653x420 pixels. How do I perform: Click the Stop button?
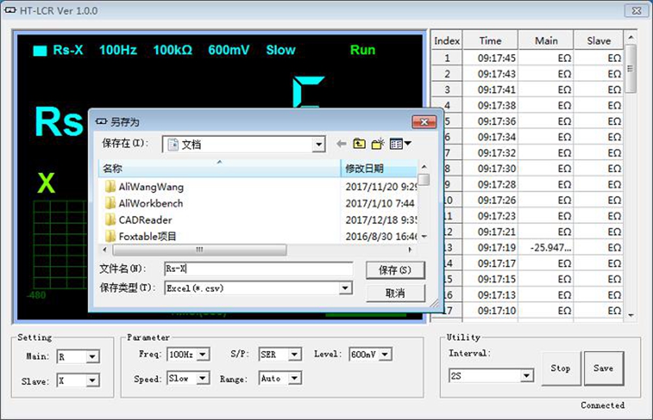pos(560,368)
